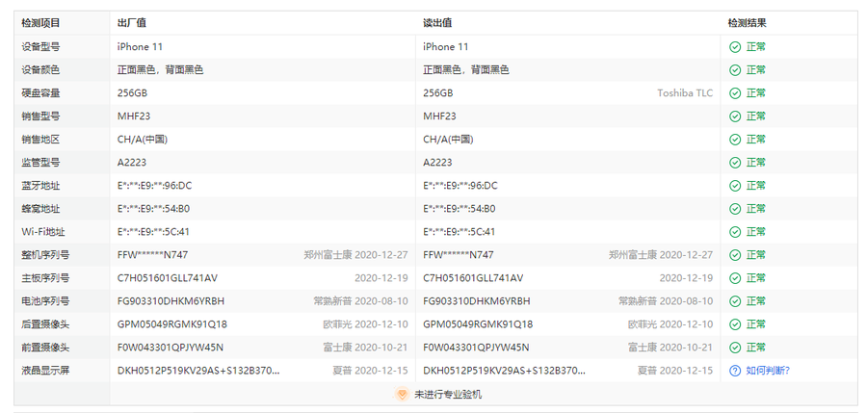Click the orange shield icon beside 未进行专业验机
This screenshot has width=867, height=413.
tap(402, 394)
